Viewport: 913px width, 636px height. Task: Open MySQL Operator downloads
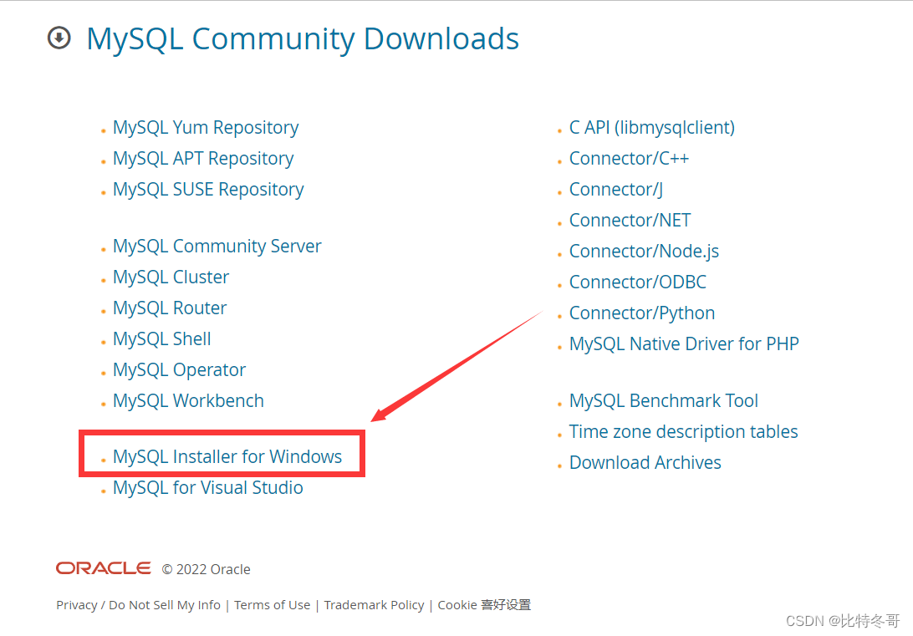click(x=179, y=370)
